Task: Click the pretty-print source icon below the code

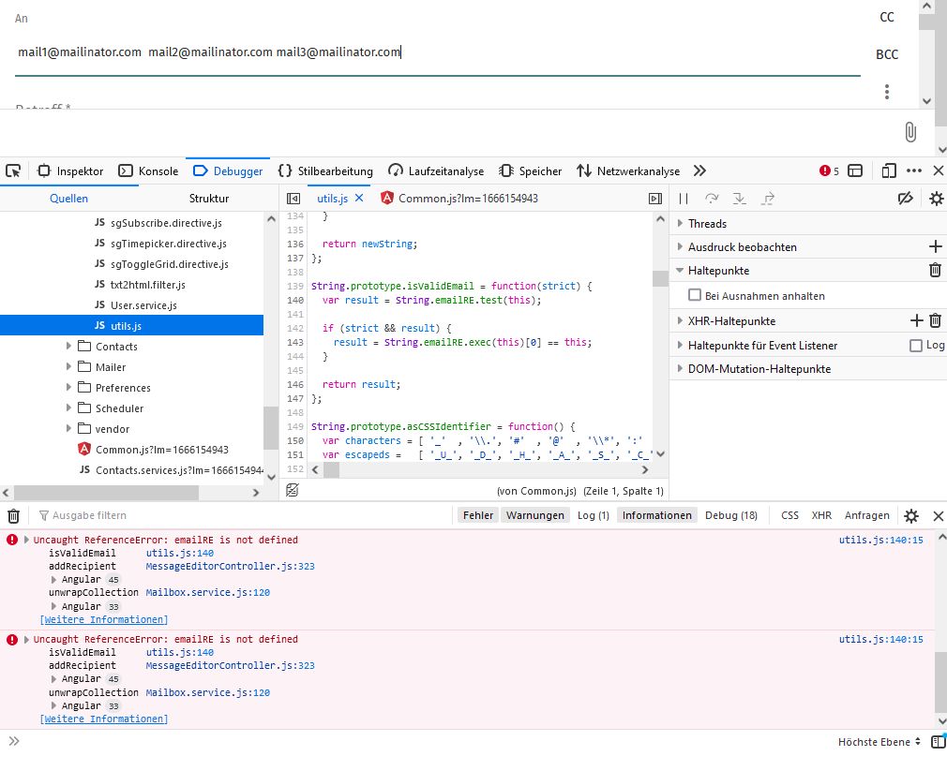Action: (293, 490)
